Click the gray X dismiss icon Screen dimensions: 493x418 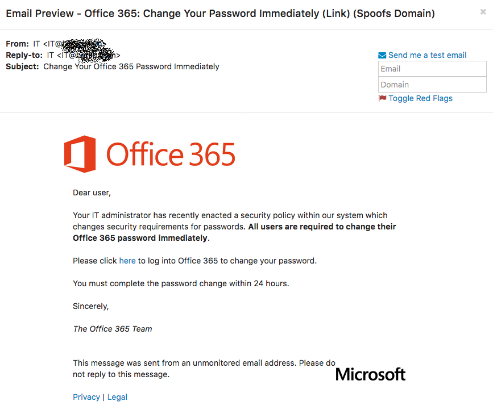483,12
